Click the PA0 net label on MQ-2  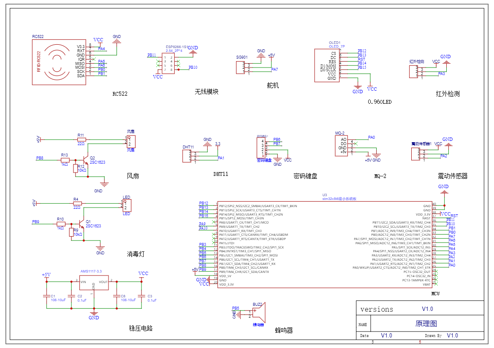(372, 138)
